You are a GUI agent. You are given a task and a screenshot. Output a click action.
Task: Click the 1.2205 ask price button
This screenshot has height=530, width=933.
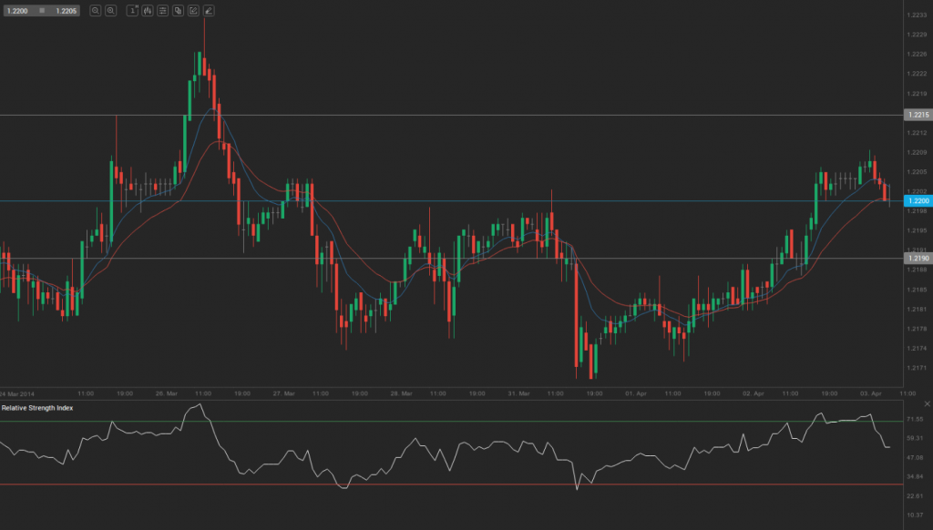66,10
